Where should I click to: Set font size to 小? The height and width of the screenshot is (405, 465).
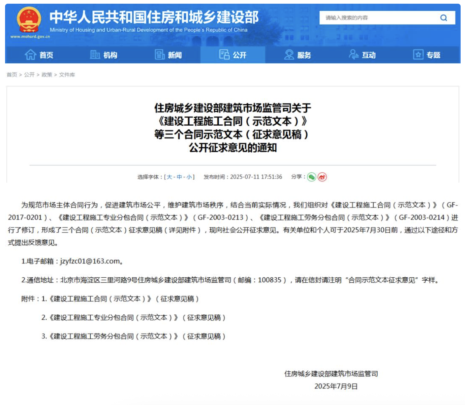coord(189,177)
